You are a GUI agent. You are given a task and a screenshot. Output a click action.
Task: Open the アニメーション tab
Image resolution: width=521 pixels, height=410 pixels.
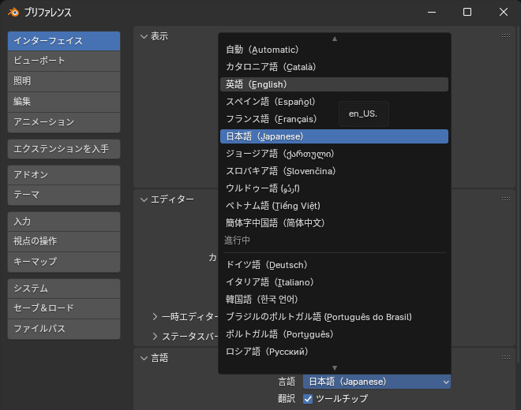64,122
